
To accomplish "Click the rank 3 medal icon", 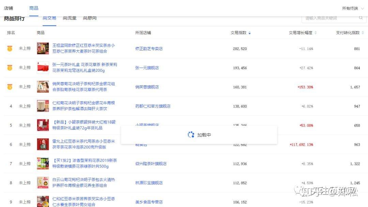I will coord(10,87).
